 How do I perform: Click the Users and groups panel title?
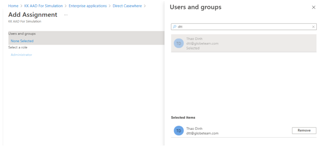[196, 7]
